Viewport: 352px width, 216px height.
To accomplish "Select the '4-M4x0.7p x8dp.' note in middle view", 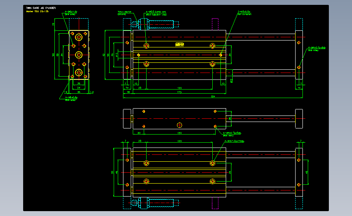I will pos(232,134).
